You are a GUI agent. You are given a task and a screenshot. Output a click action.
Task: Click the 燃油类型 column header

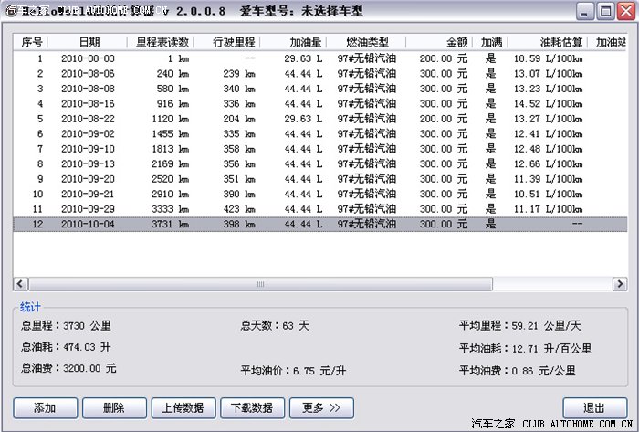pos(366,42)
